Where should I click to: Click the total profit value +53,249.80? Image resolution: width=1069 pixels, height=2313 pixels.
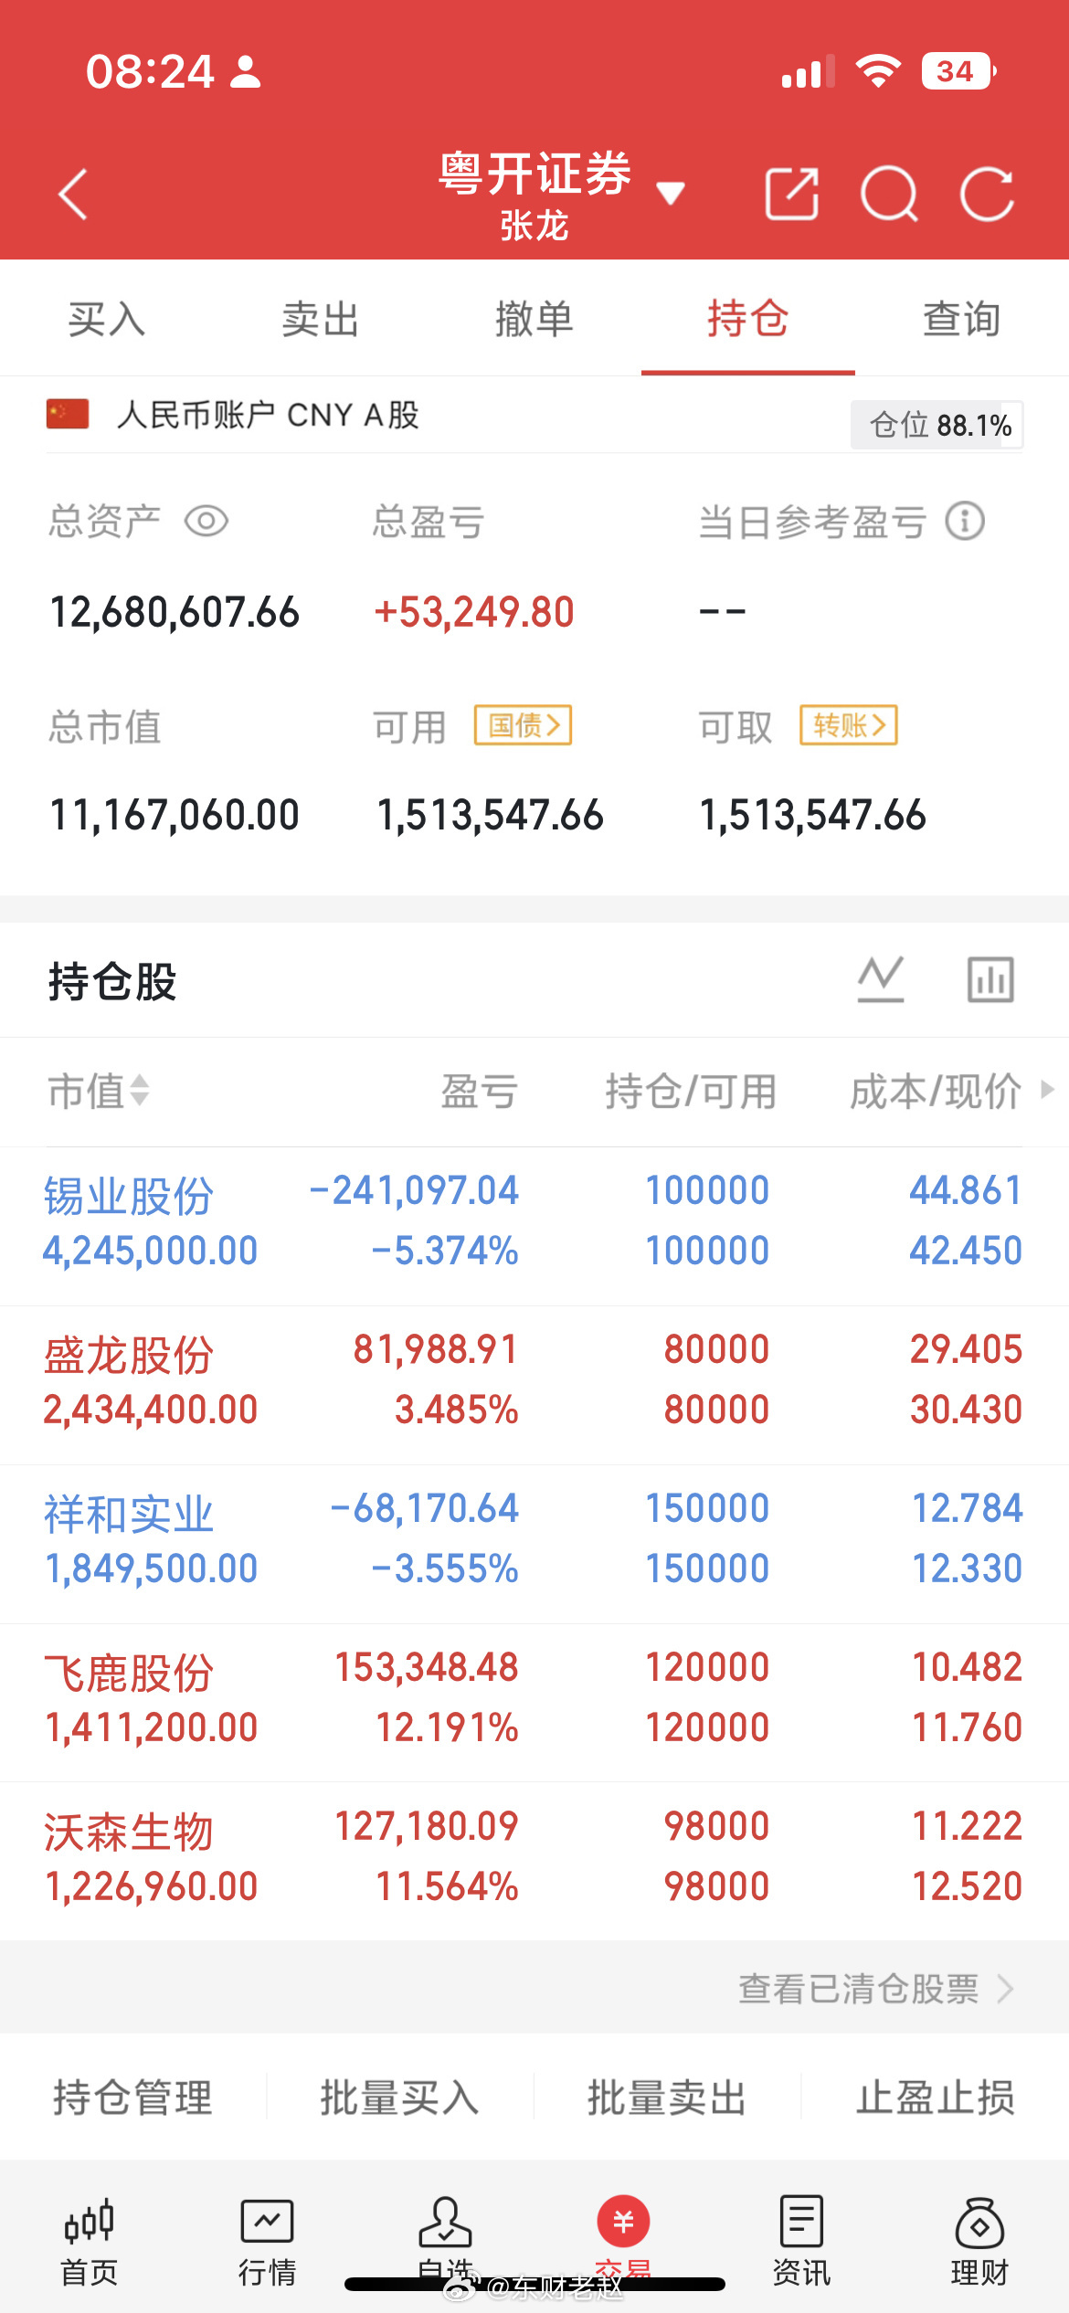(x=474, y=612)
